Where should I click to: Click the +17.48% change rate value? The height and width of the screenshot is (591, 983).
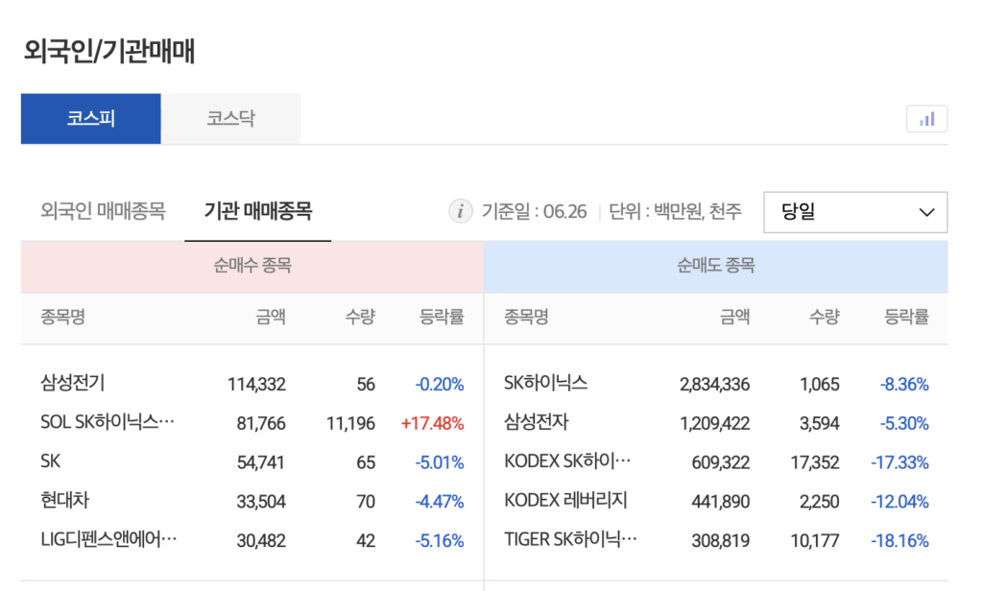tap(433, 424)
